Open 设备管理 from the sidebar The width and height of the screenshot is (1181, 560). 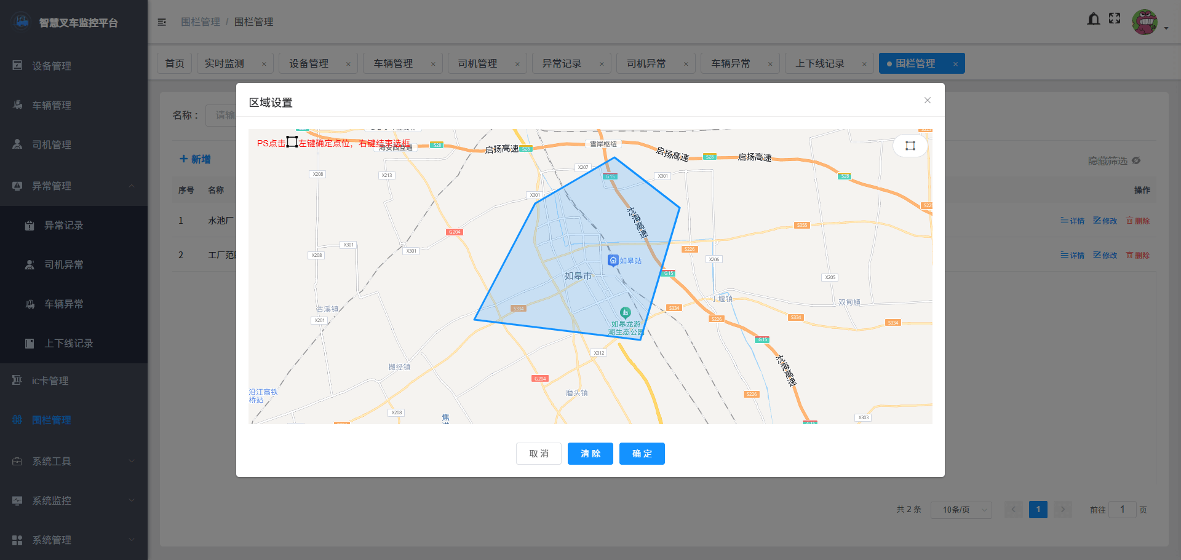(52, 66)
